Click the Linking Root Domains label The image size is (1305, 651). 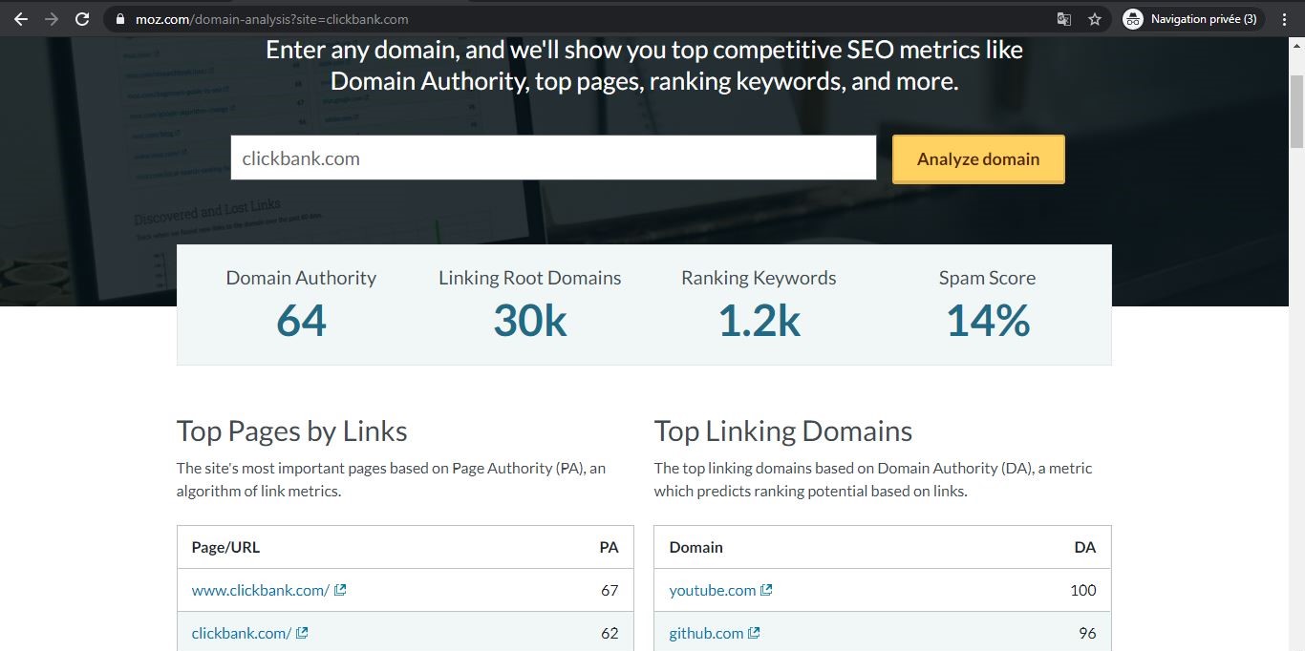[530, 278]
